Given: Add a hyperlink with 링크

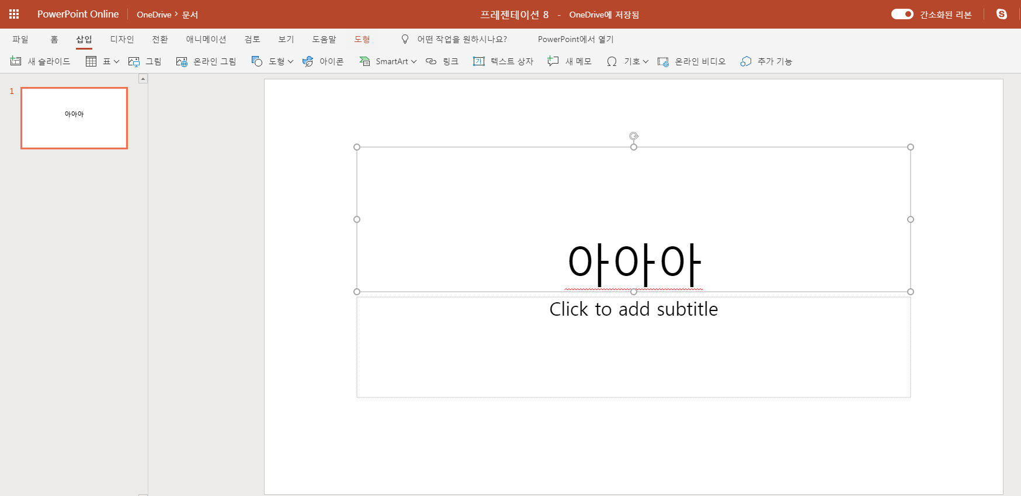Looking at the screenshot, I should [x=442, y=61].
